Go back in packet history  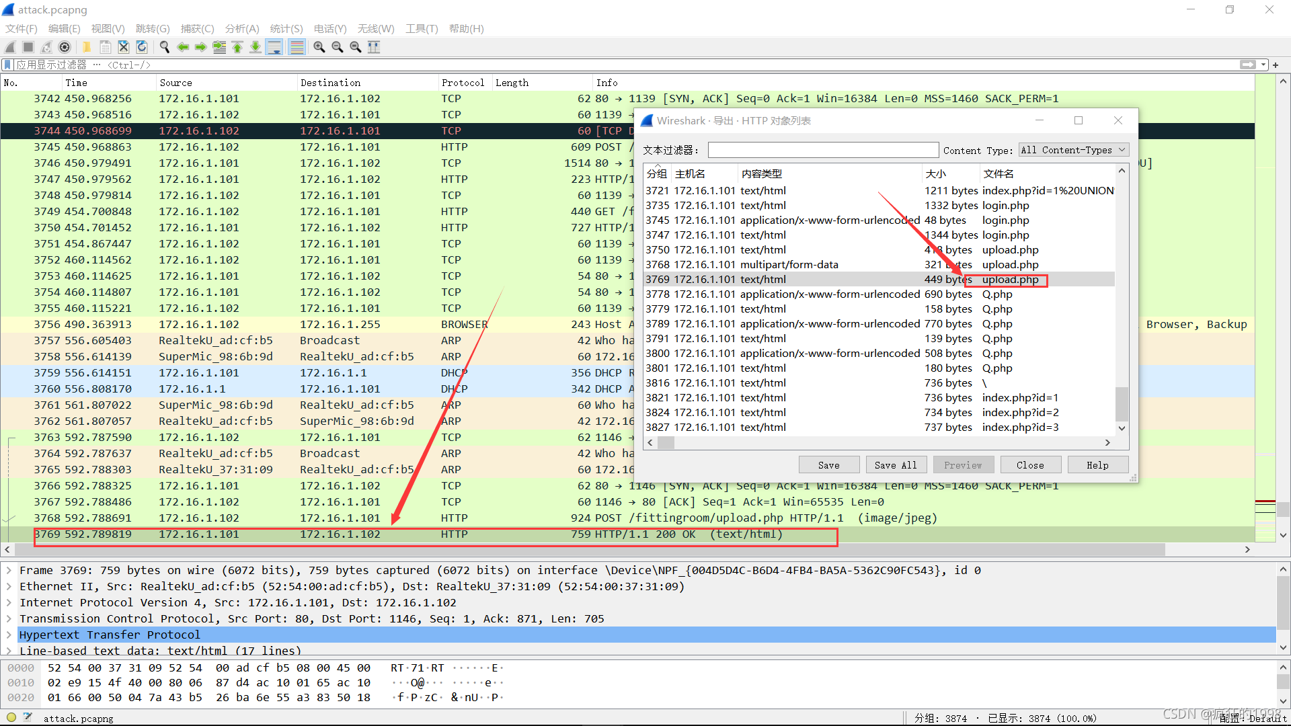pyautogui.click(x=183, y=47)
